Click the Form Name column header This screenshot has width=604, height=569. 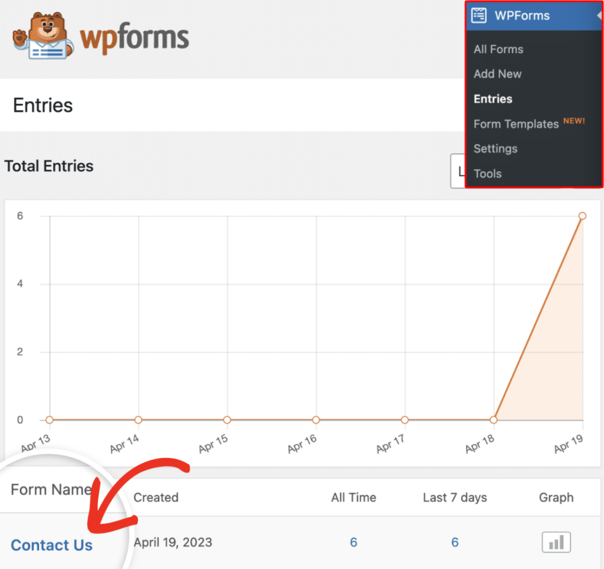click(x=51, y=489)
